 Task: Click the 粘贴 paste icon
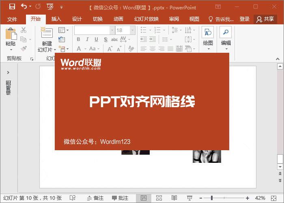click(11, 34)
